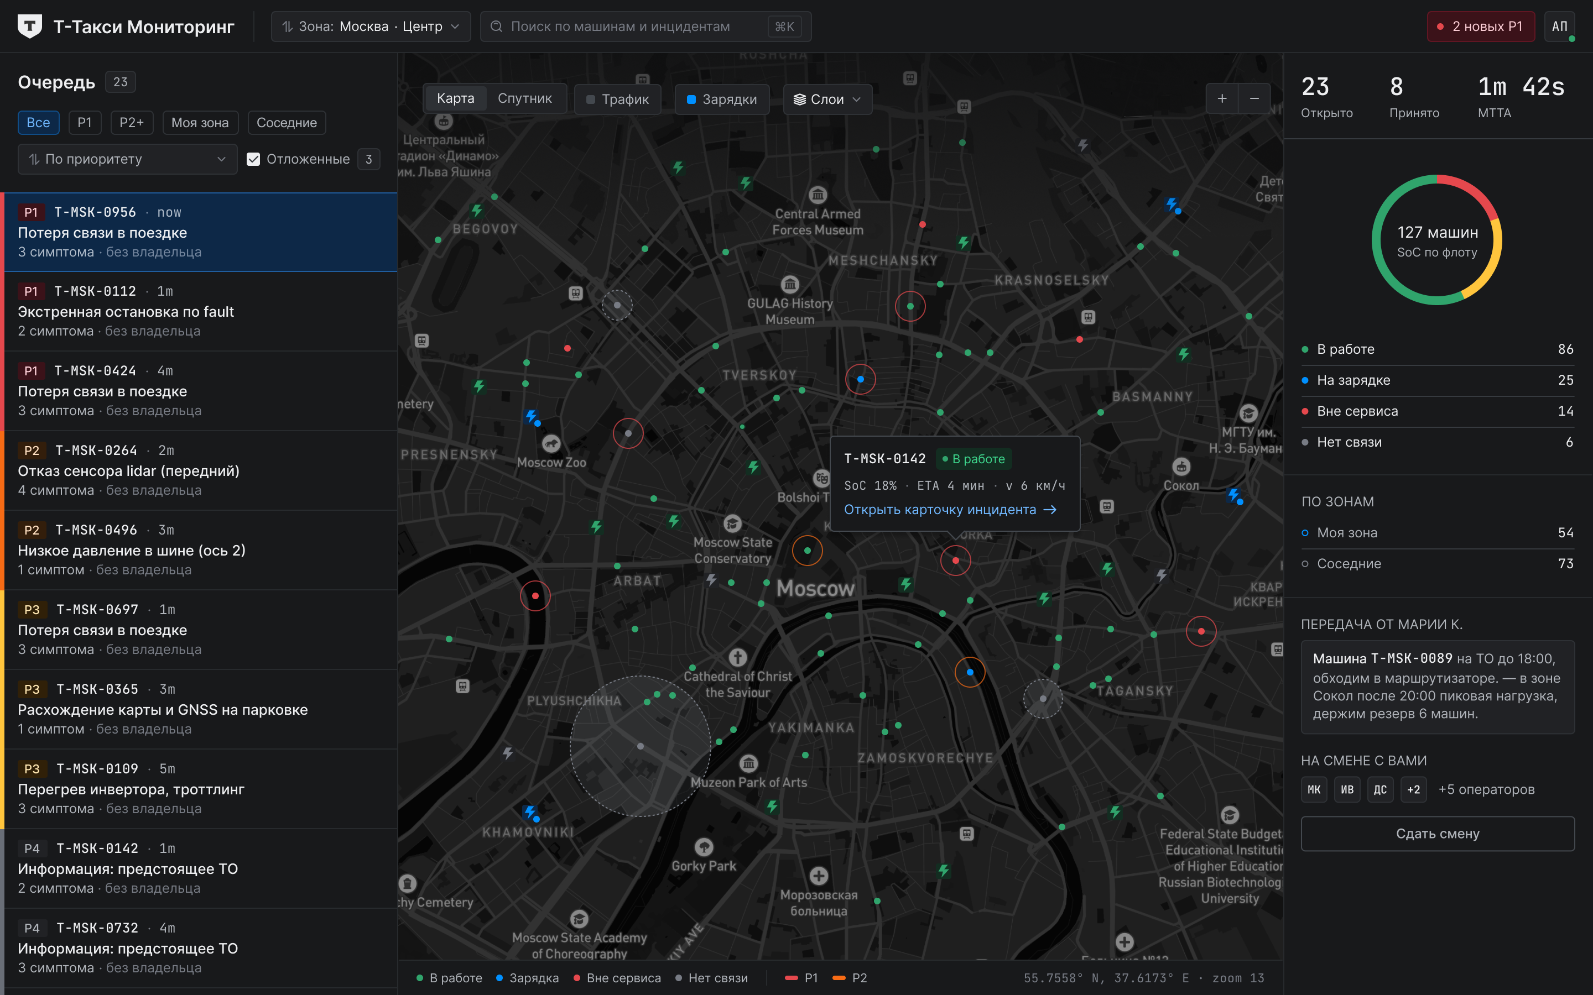Toggle the Трафик map overlay
This screenshot has height=995, width=1593.
click(617, 99)
